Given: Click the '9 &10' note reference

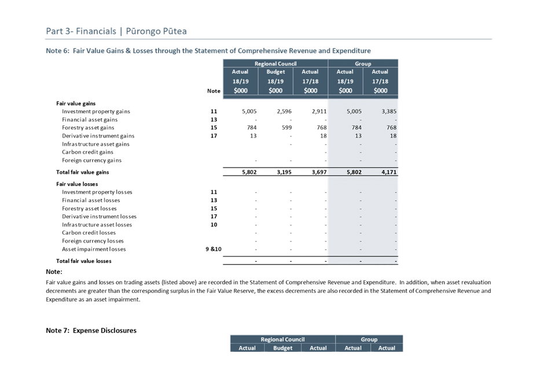Looking at the screenshot, I should coord(214,249).
